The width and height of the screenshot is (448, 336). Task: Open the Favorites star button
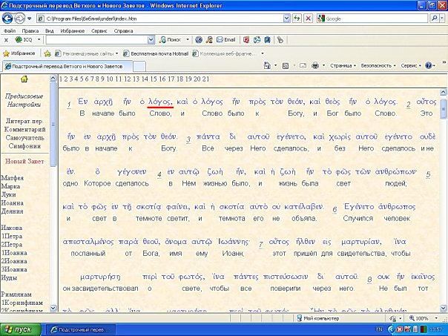(x=18, y=53)
